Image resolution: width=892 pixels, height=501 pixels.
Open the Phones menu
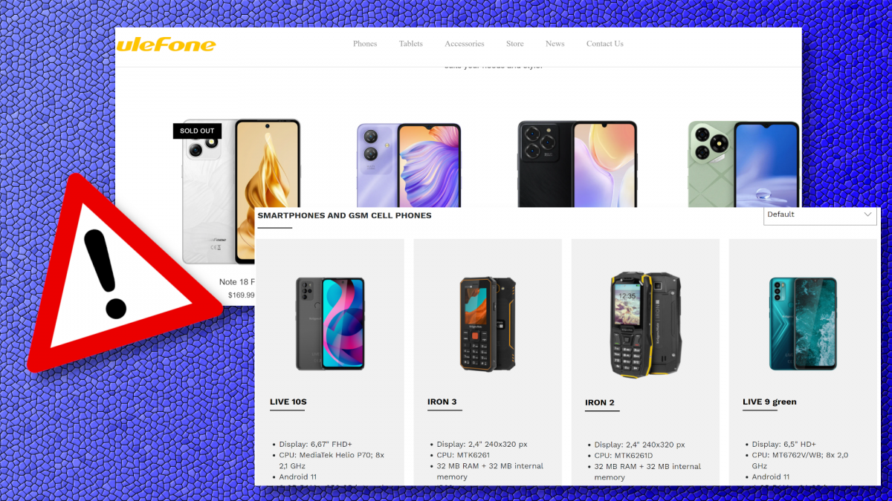click(365, 44)
